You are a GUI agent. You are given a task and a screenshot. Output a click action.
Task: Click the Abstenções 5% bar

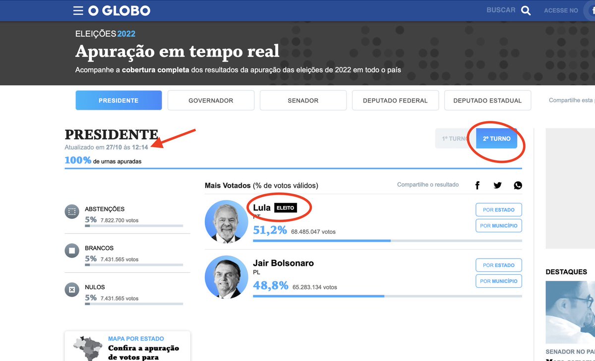tap(134, 226)
